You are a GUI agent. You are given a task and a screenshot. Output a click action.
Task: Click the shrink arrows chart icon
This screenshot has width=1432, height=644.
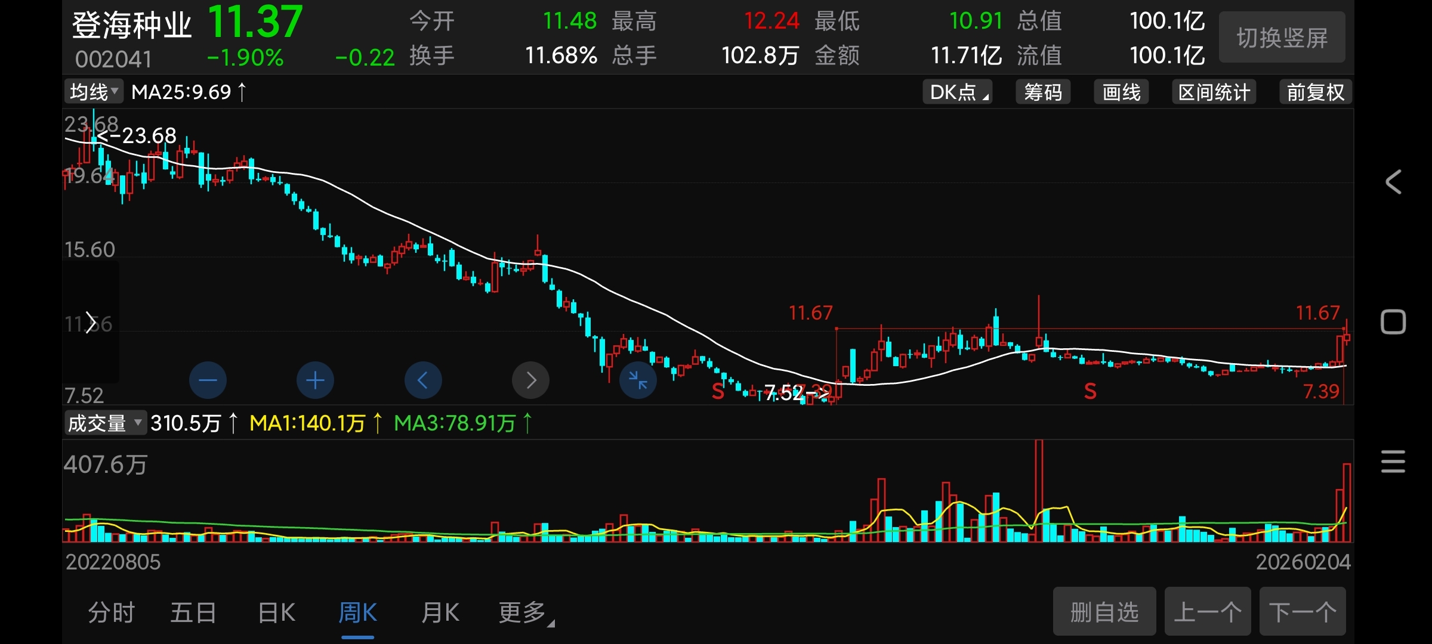tap(638, 380)
